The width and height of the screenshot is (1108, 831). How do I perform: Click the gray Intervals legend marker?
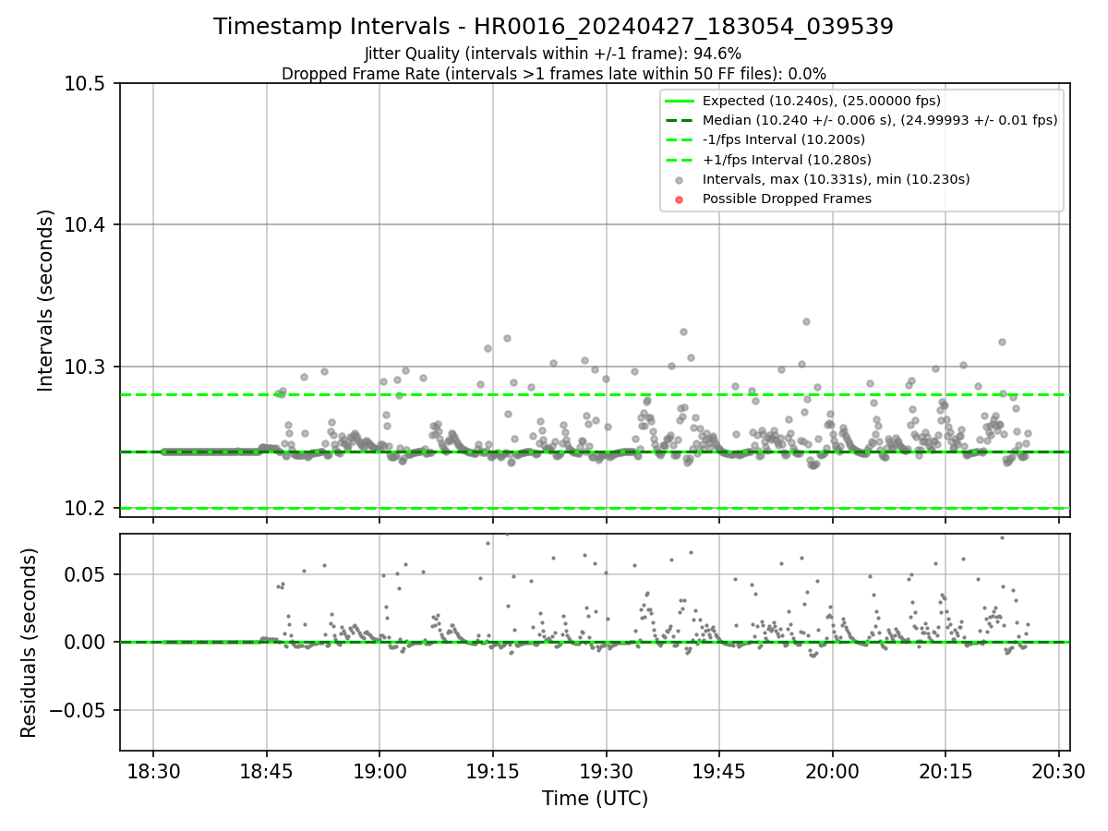[x=680, y=180]
